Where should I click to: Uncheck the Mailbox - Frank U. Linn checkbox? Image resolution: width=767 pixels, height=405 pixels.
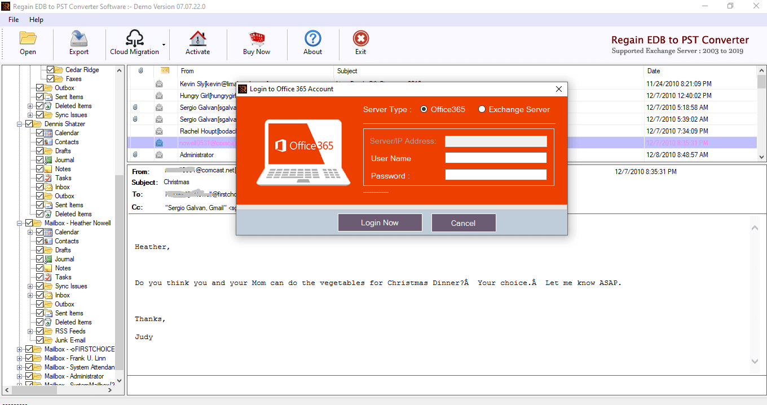[x=29, y=358]
